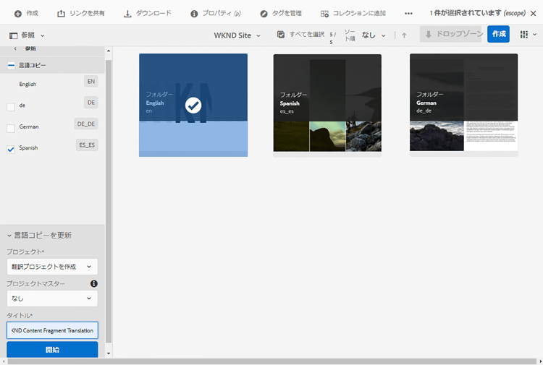Toggle the 言語コピー partial-select checkbox
Viewport: 543px width, 365px height.
[x=11, y=65]
